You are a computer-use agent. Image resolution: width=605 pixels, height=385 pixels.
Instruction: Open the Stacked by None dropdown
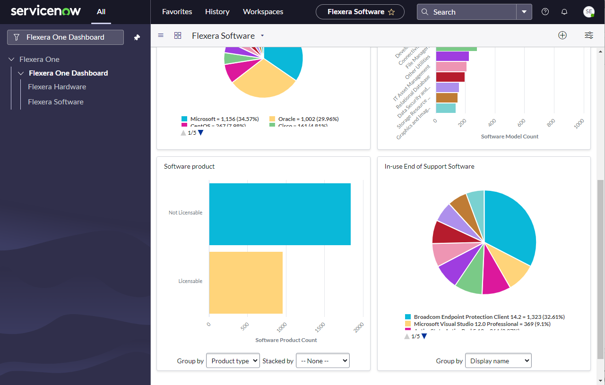(x=322, y=360)
